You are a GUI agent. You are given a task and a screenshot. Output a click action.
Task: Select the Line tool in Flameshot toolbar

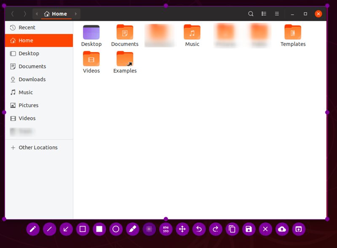(49, 229)
